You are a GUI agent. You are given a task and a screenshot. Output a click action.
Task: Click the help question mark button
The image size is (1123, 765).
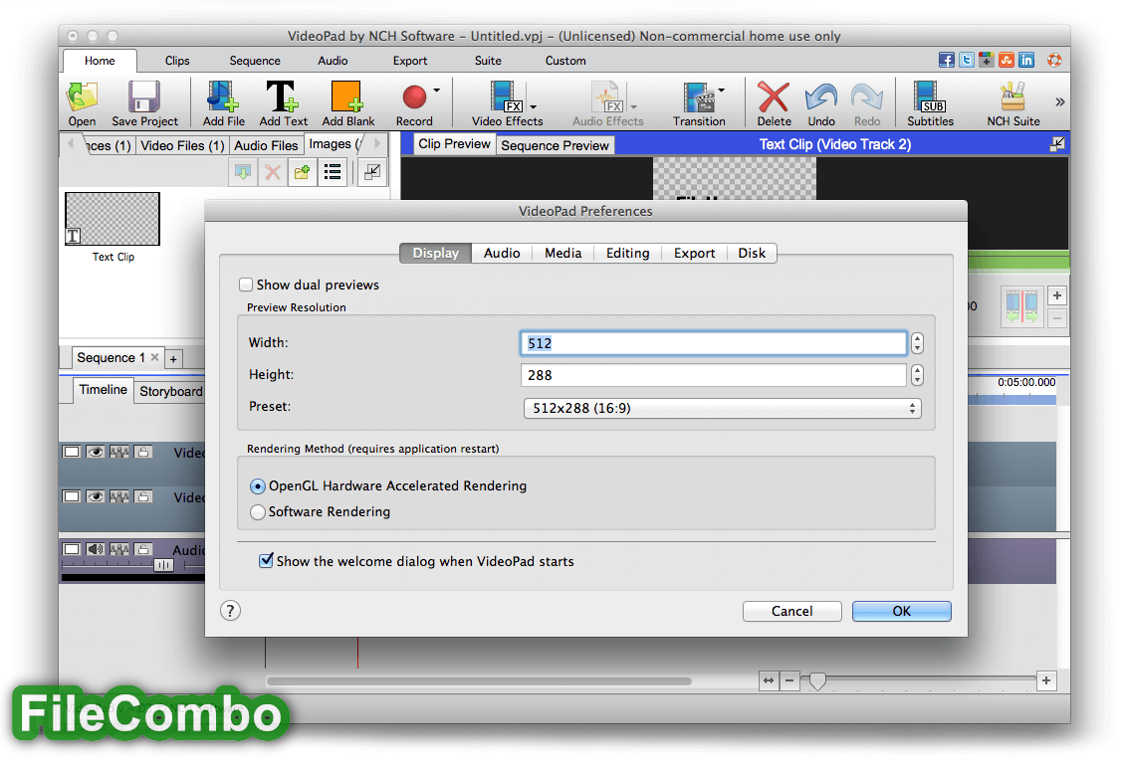coord(230,610)
